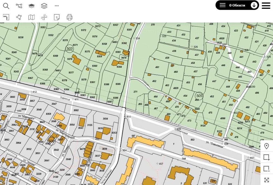Viewport: 273px width, 185px height.
Task: Select the ruler measurement tool
Action: click(6, 17)
